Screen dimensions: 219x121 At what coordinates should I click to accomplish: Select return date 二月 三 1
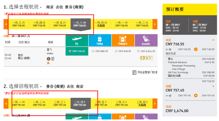click(x=60, y=103)
